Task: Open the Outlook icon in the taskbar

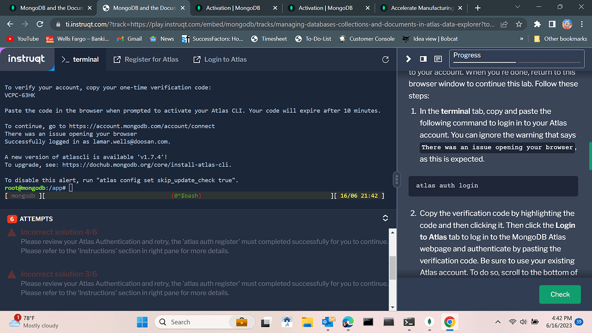Action: [x=328, y=322]
